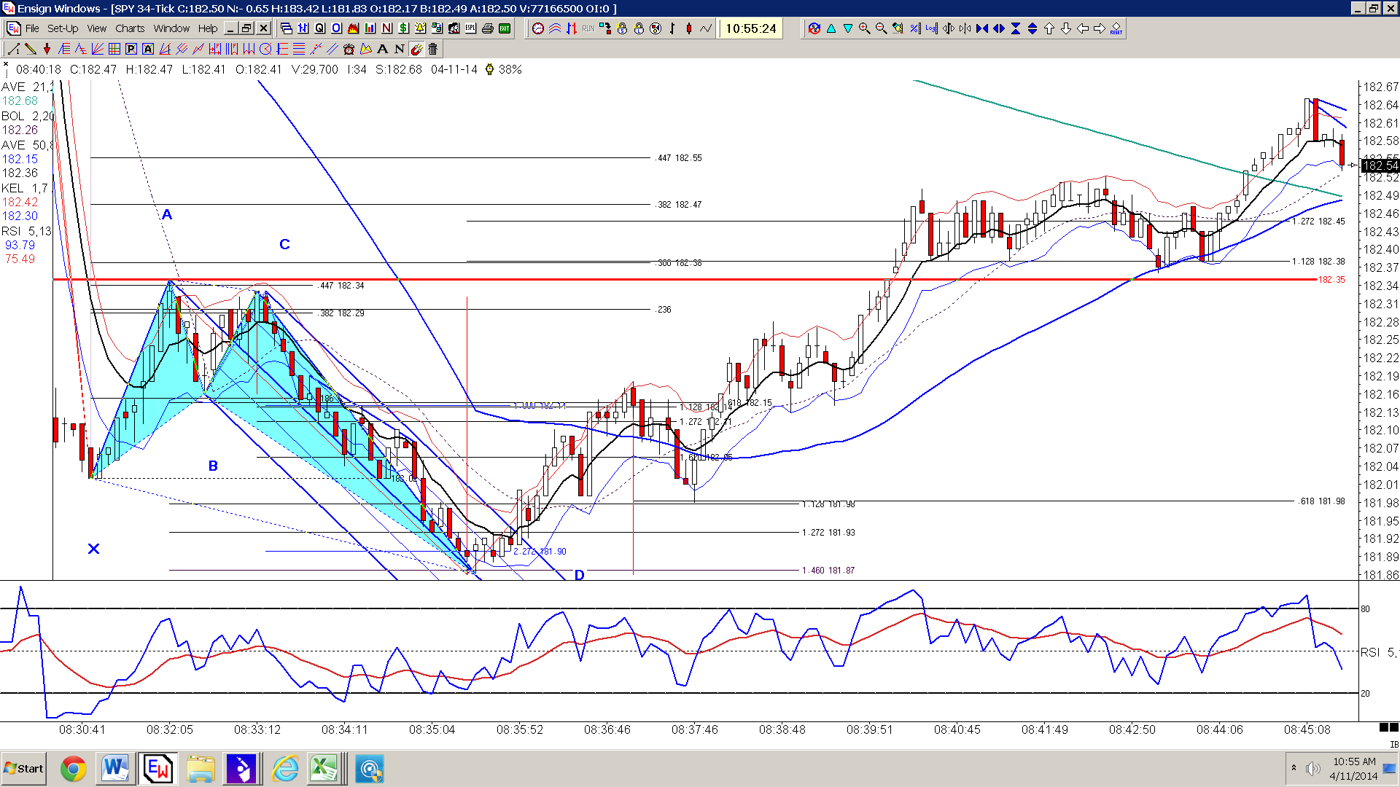The height and width of the screenshot is (787, 1400).
Task: Click the green EXIT icon
Action: pyautogui.click(x=504, y=28)
